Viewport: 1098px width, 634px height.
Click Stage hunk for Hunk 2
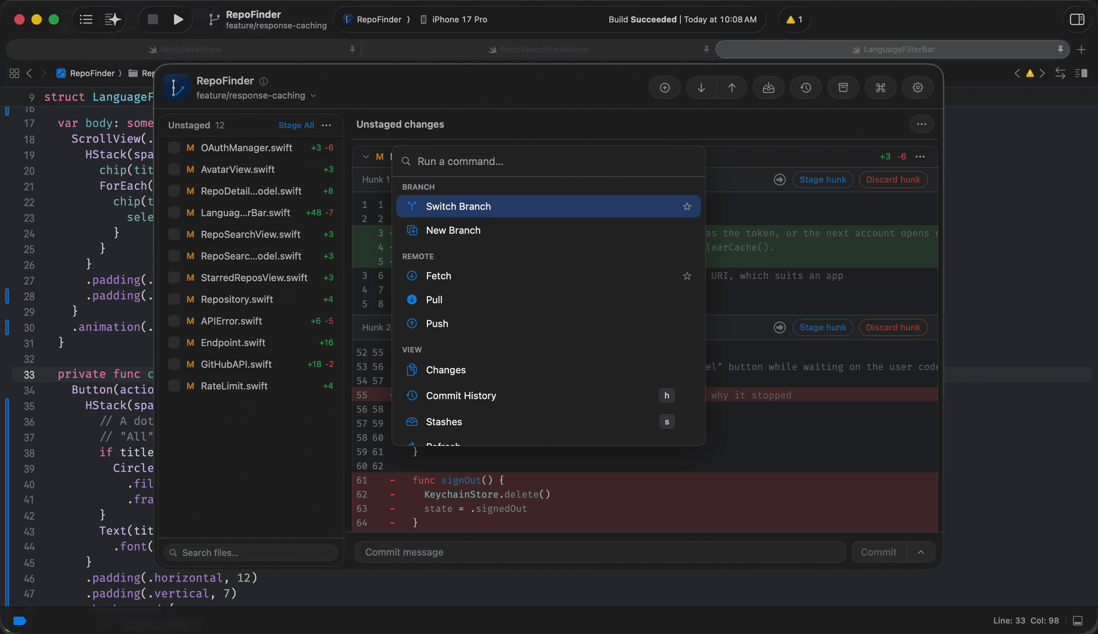click(822, 327)
